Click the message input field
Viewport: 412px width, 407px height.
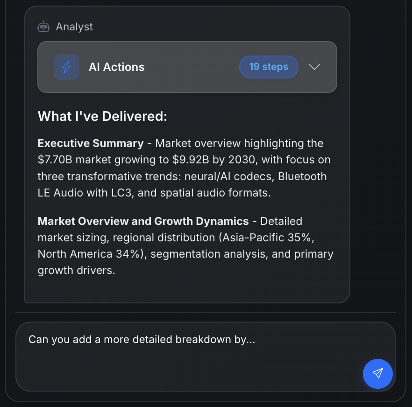[x=206, y=357]
